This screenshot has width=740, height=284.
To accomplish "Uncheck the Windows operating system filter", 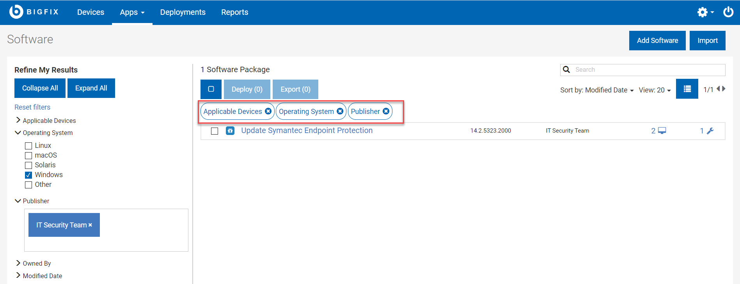I will (28, 175).
